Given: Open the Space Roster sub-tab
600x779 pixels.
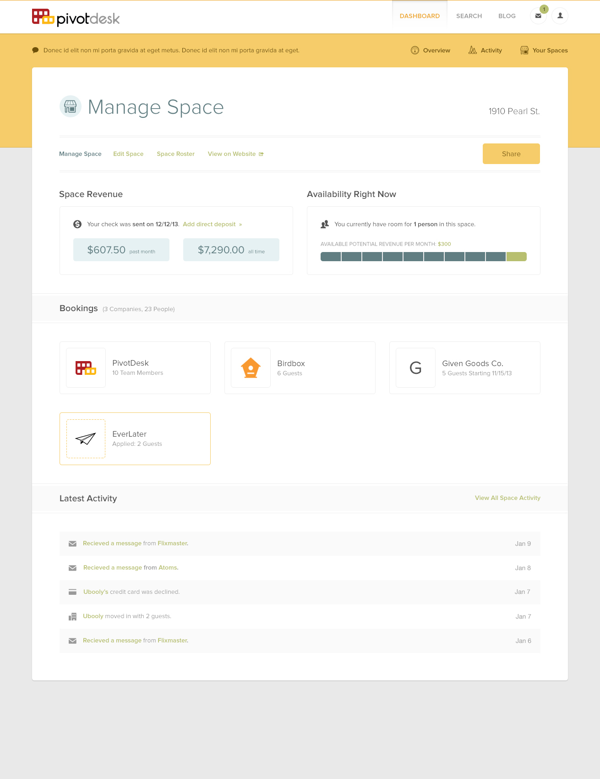Looking at the screenshot, I should point(176,154).
